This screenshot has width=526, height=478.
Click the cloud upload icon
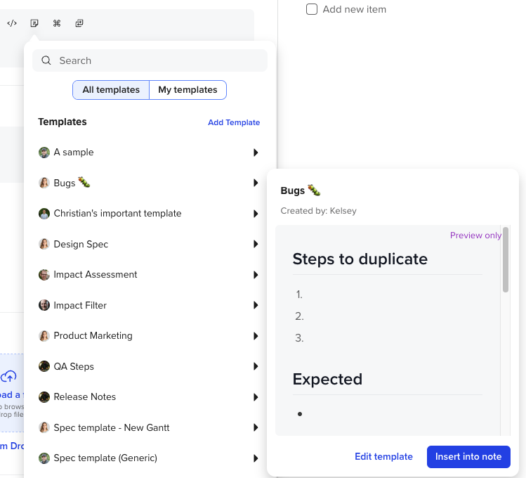point(8,377)
